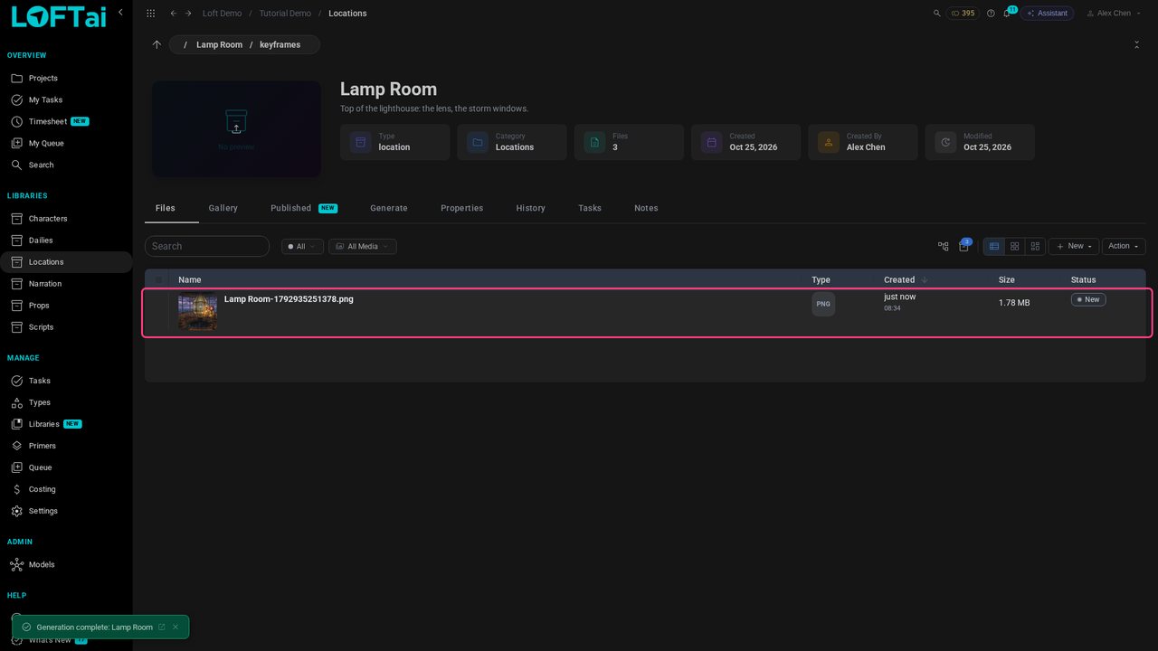Dismiss the Generation complete notification
The image size is (1158, 651).
point(176,627)
